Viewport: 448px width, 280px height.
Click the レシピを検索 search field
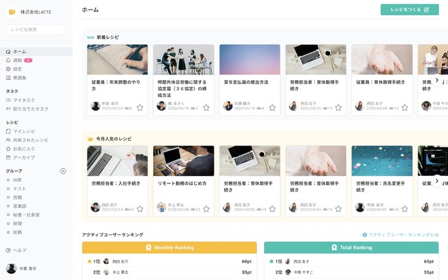pyautogui.click(x=36, y=30)
